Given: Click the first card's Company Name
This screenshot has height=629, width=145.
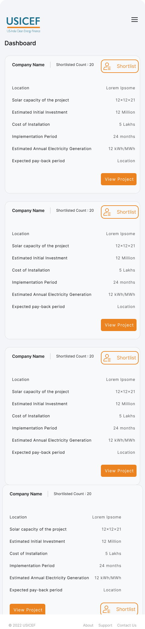Looking at the screenshot, I should (x=28, y=65).
